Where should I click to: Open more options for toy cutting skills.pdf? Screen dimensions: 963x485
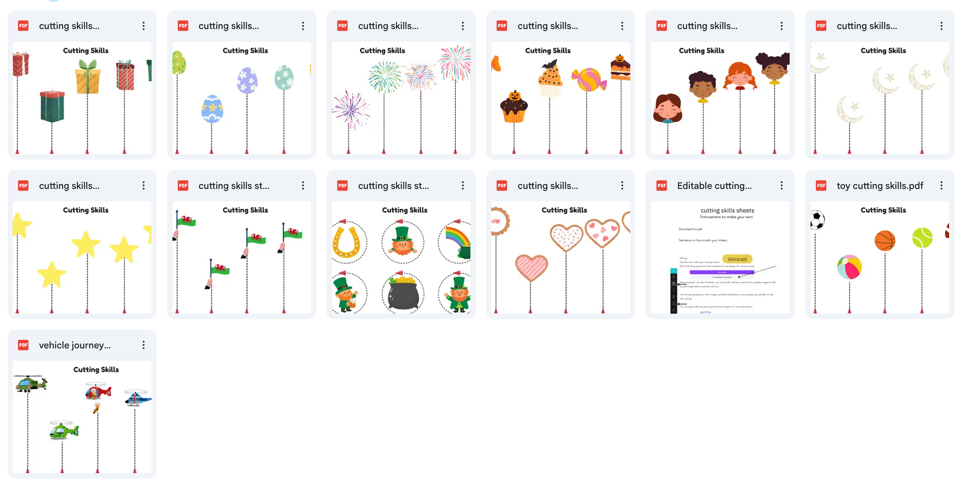pos(941,186)
